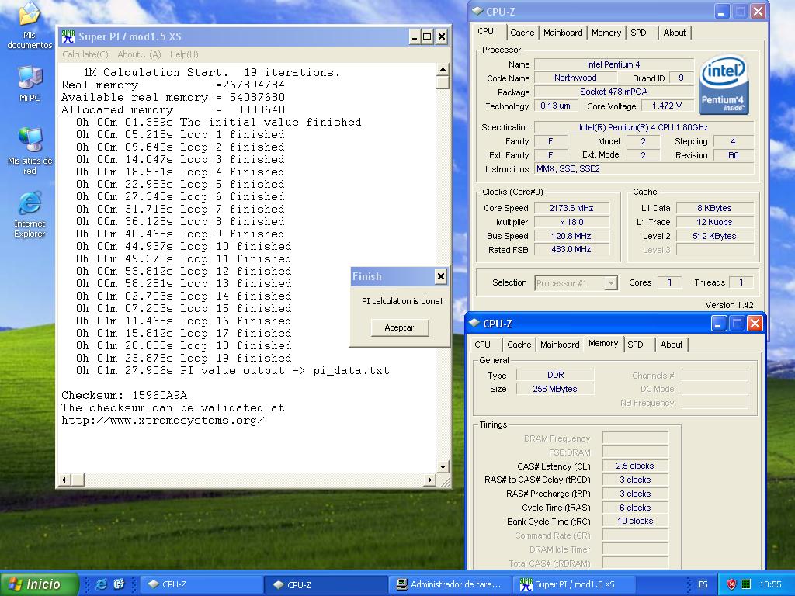The width and height of the screenshot is (795, 596).
Task: Click the 10:55 system clock
Action: (770, 584)
